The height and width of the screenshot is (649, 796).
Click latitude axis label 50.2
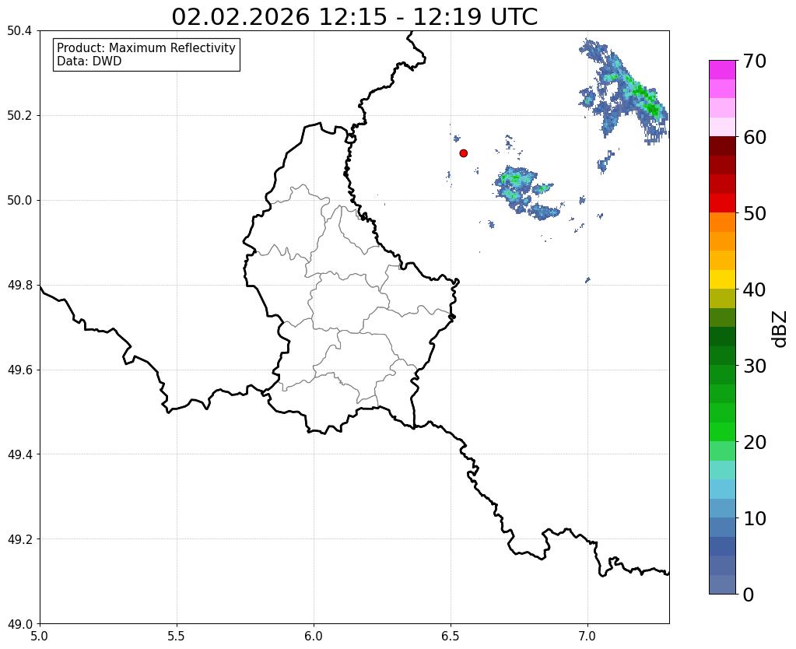pyautogui.click(x=19, y=116)
